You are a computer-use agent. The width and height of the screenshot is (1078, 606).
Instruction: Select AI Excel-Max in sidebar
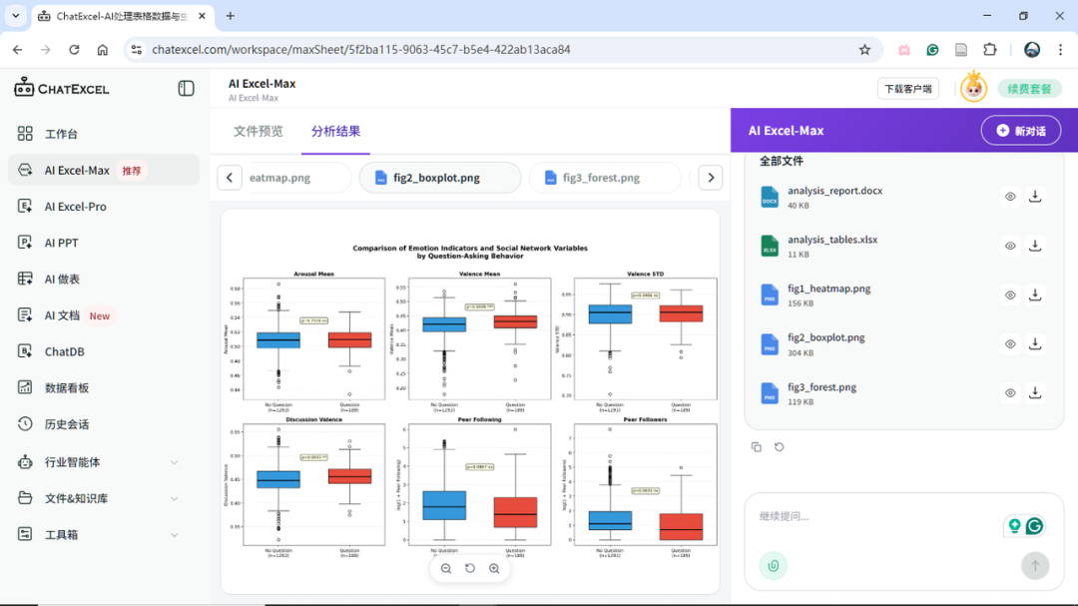(103, 170)
